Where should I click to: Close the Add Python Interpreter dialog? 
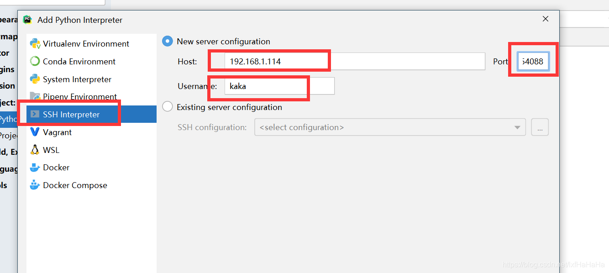[546, 19]
